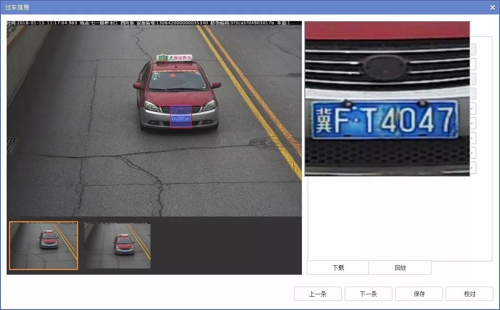Click the 校对 verify button
Viewport: 500px width, 310px height.
coord(470,294)
